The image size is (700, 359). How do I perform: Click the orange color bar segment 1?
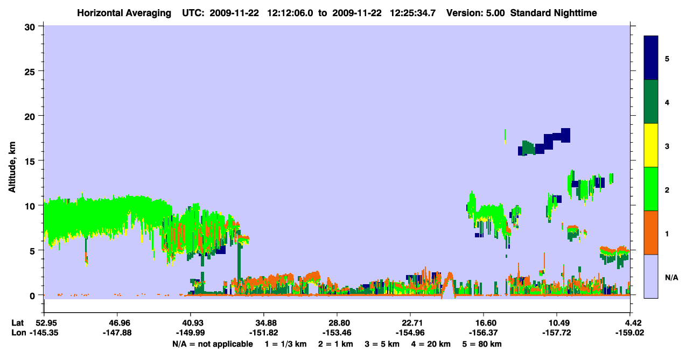pos(651,233)
